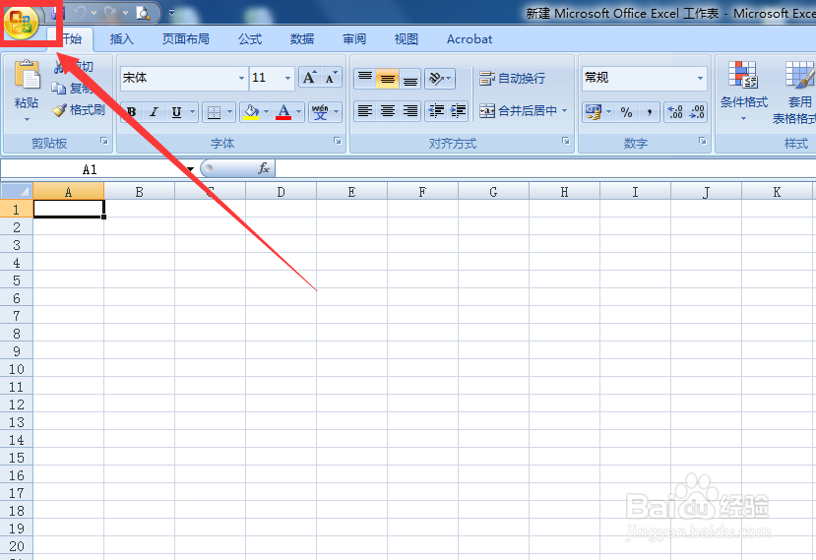Expand the underline style arrow
Screen dimensions: 816x560
point(192,112)
